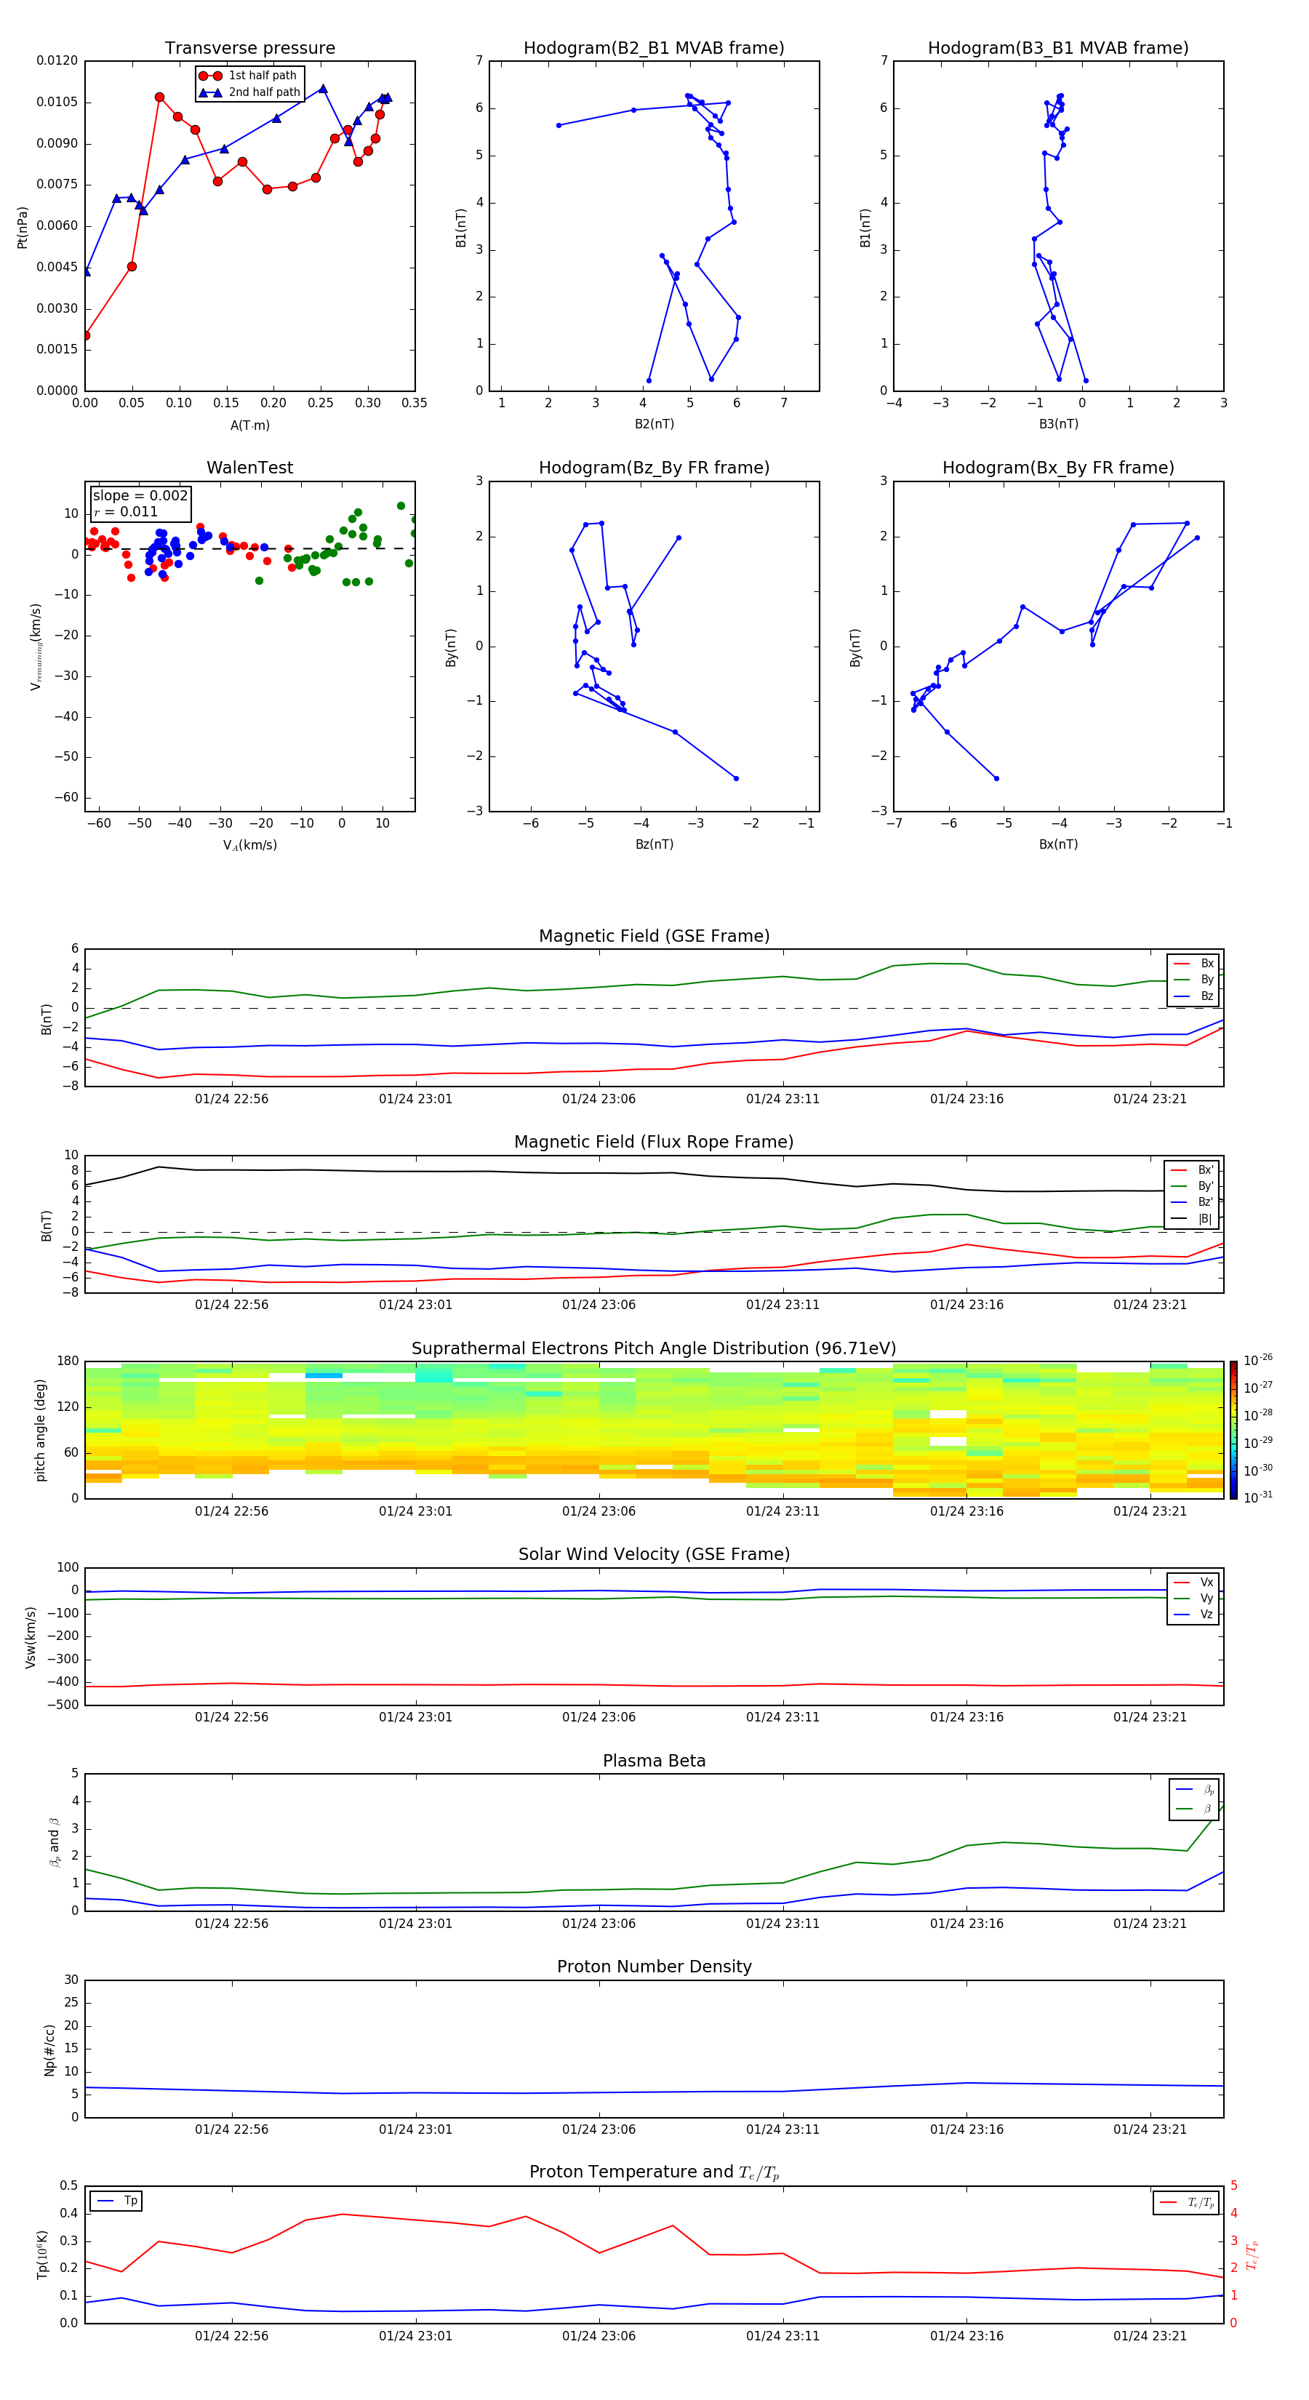Click the pitch angle colorbar
Viewport: 1309px width, 2400px height.
coord(1233,1430)
